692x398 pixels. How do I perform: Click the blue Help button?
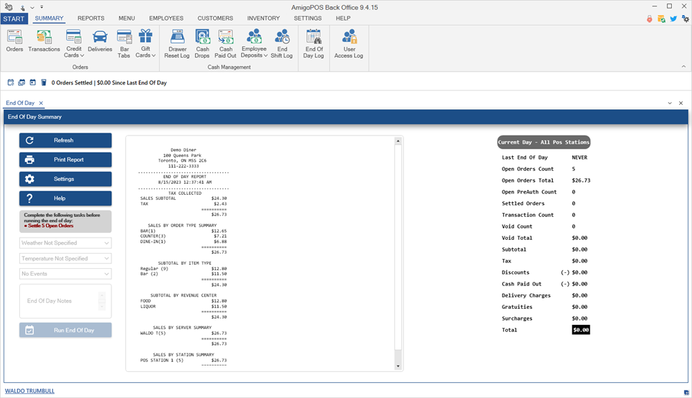(65, 198)
